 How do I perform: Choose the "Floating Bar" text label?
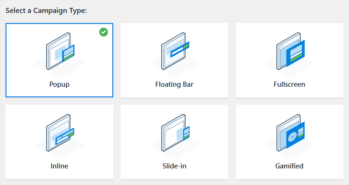pos(174,85)
